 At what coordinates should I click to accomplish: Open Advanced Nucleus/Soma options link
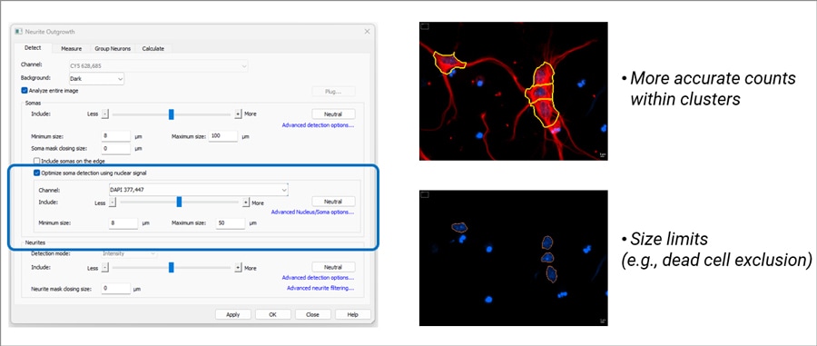tap(312, 213)
